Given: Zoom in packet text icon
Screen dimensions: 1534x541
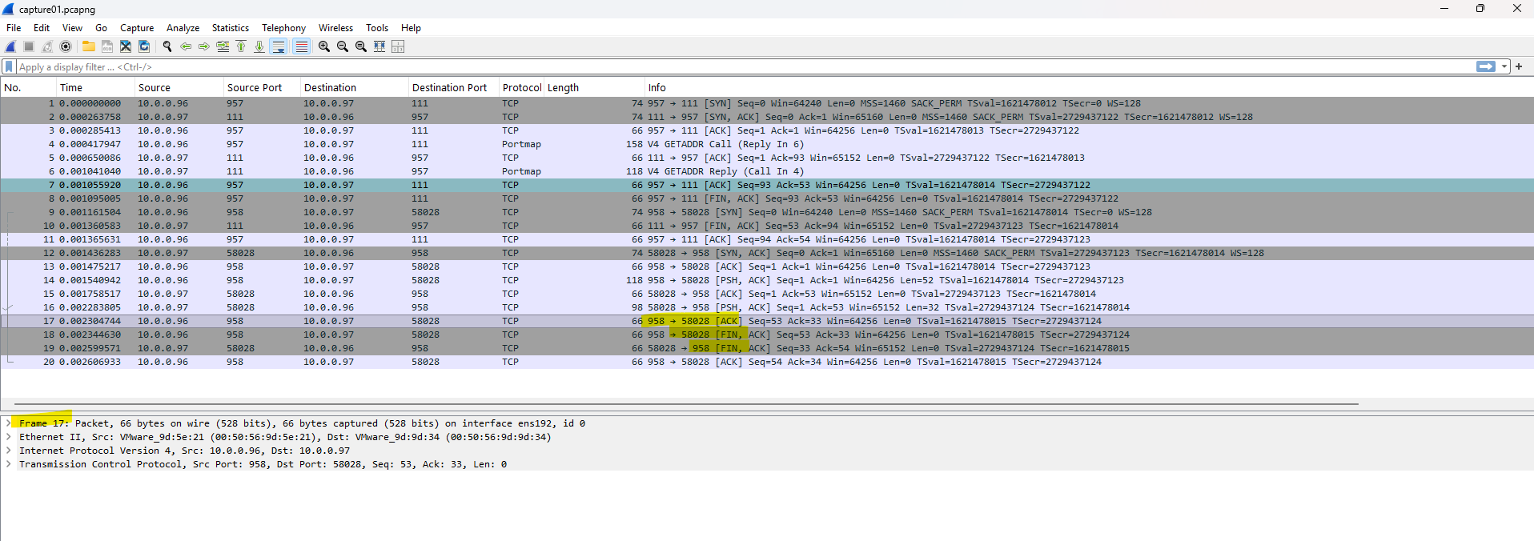Looking at the screenshot, I should click(323, 46).
